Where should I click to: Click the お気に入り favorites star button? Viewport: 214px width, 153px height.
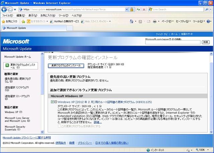(10, 21)
